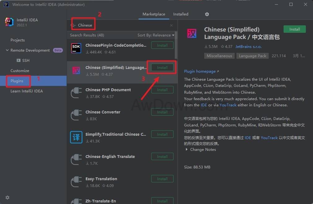Click the ChinesePinyin SDK plugin icon

76,48
